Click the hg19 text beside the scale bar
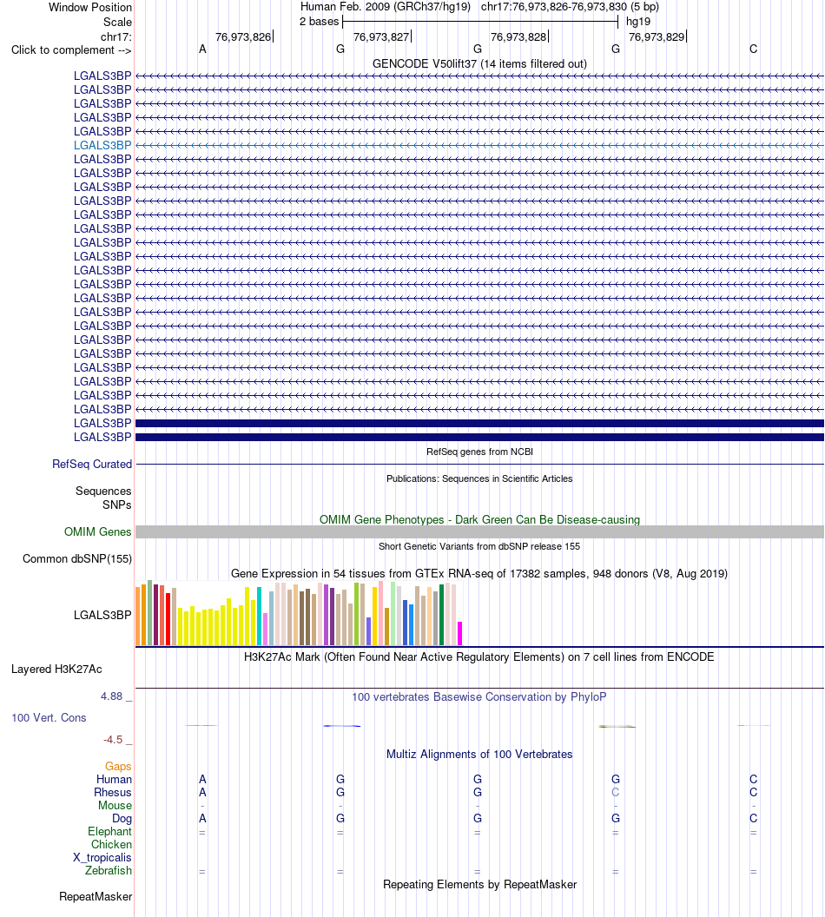 tap(638, 22)
